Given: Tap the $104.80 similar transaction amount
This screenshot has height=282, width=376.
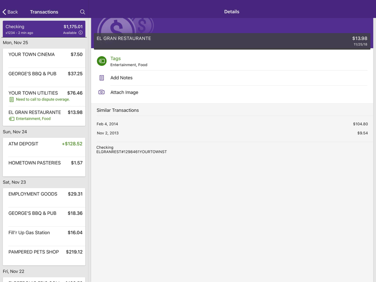Looking at the screenshot, I should click(x=361, y=124).
